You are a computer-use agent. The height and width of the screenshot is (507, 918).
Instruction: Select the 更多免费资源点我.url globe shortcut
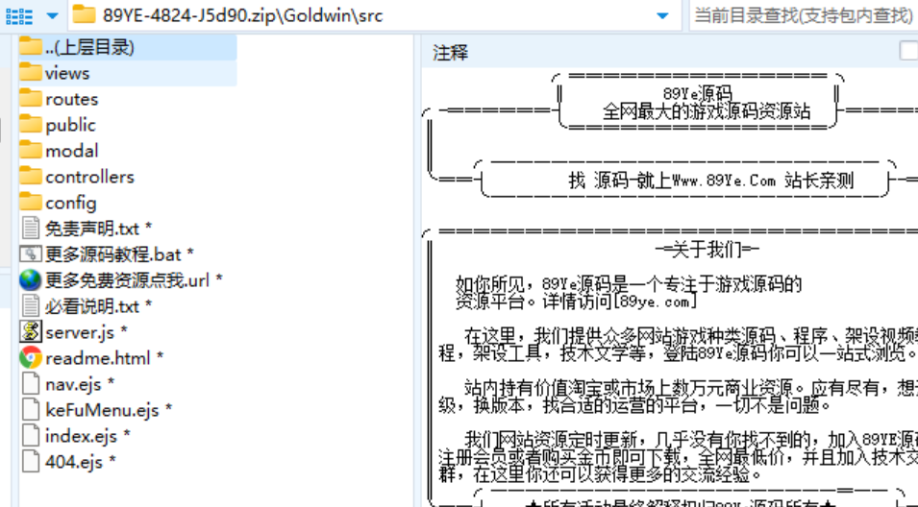[x=31, y=280]
